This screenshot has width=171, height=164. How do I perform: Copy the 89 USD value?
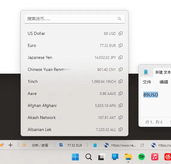[x=121, y=33]
